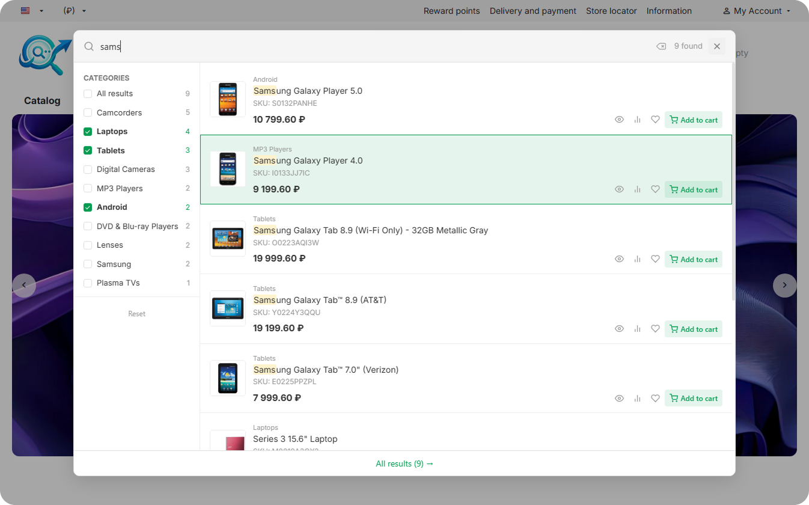Open the All results (9) link
The height and width of the screenshot is (505, 809).
click(x=404, y=464)
